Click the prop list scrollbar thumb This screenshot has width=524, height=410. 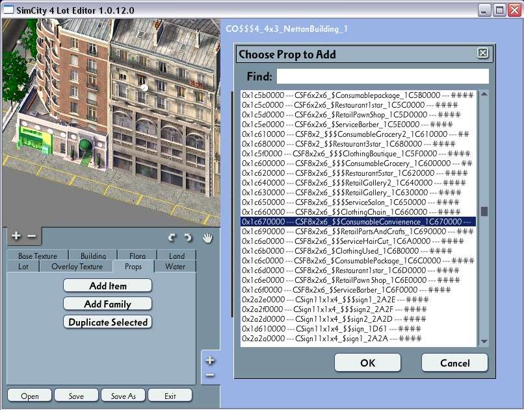pos(484,211)
